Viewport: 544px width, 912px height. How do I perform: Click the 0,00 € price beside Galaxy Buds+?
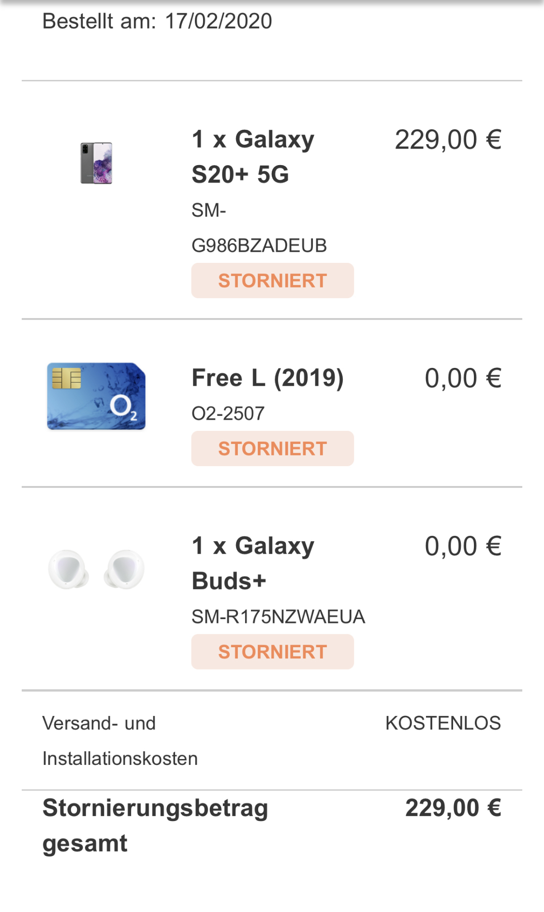pos(463,546)
